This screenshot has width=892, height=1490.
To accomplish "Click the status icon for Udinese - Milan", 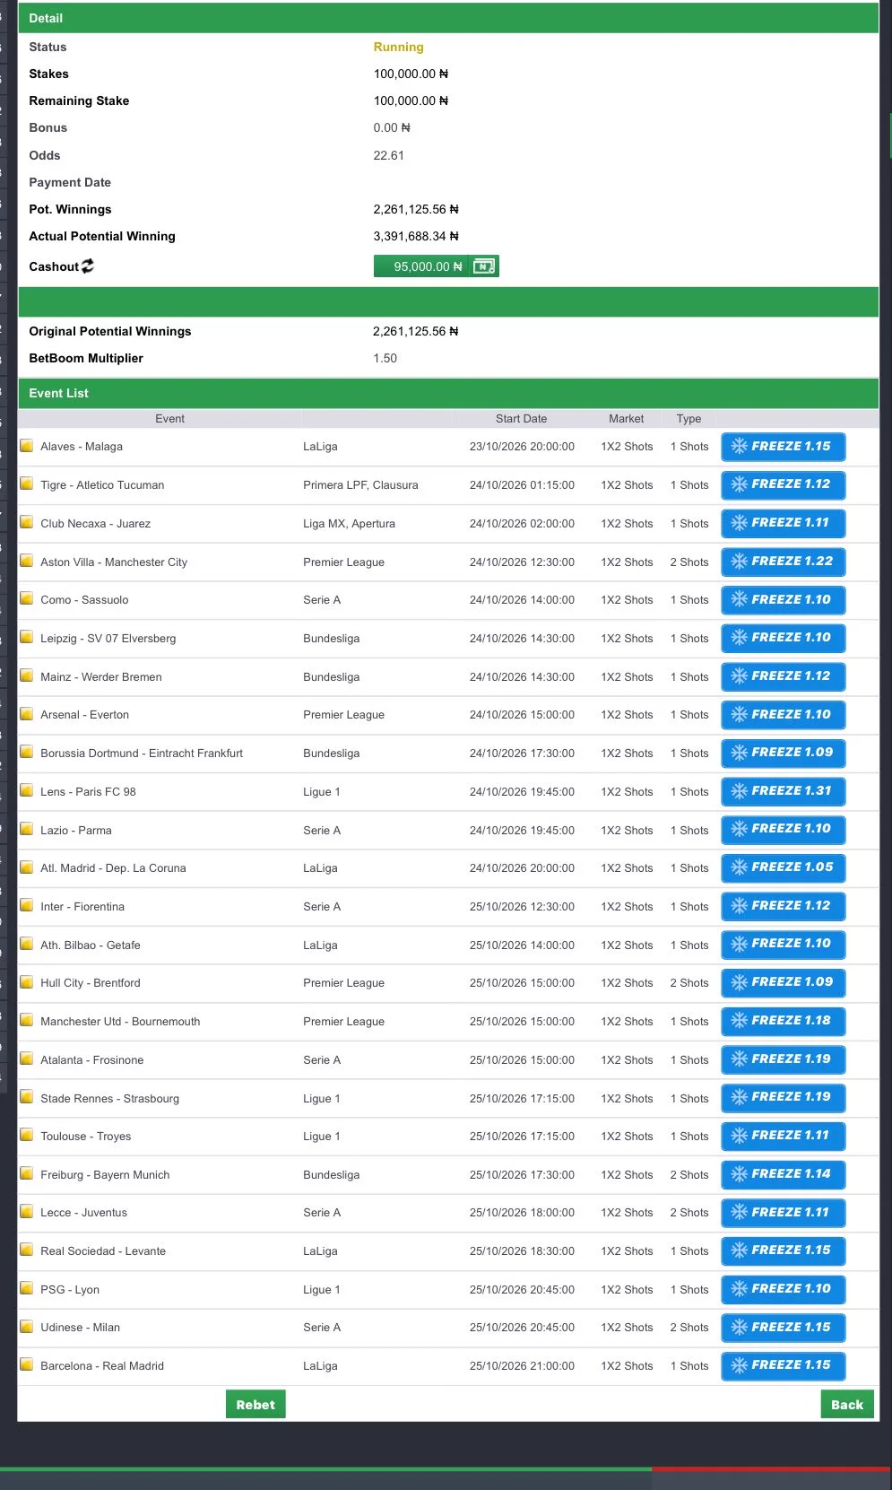I will pyautogui.click(x=27, y=1327).
